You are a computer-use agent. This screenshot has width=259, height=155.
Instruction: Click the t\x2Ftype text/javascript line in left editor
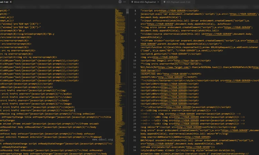point(39,77)
